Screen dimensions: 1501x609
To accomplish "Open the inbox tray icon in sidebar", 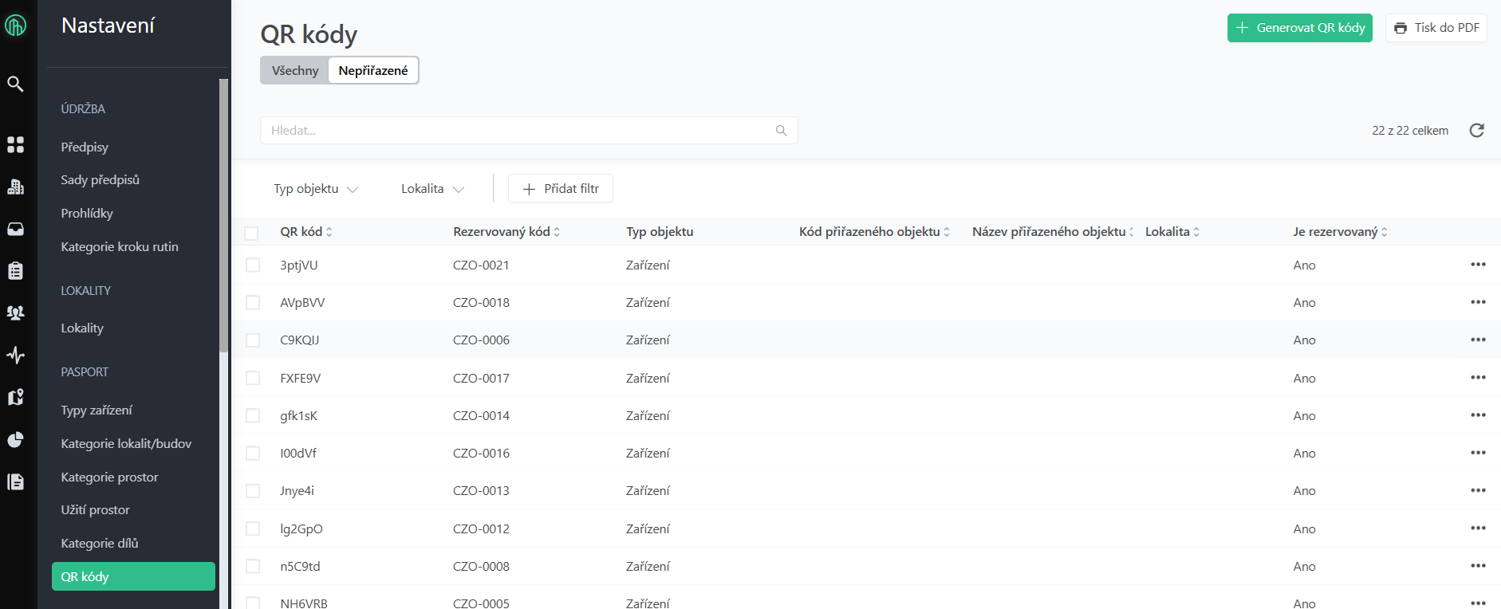I will [x=15, y=230].
